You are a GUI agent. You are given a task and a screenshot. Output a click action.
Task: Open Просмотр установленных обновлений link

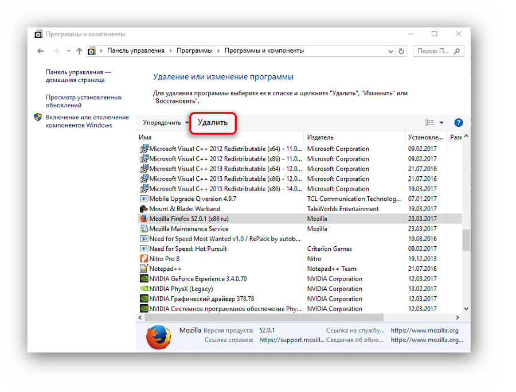[x=84, y=102]
